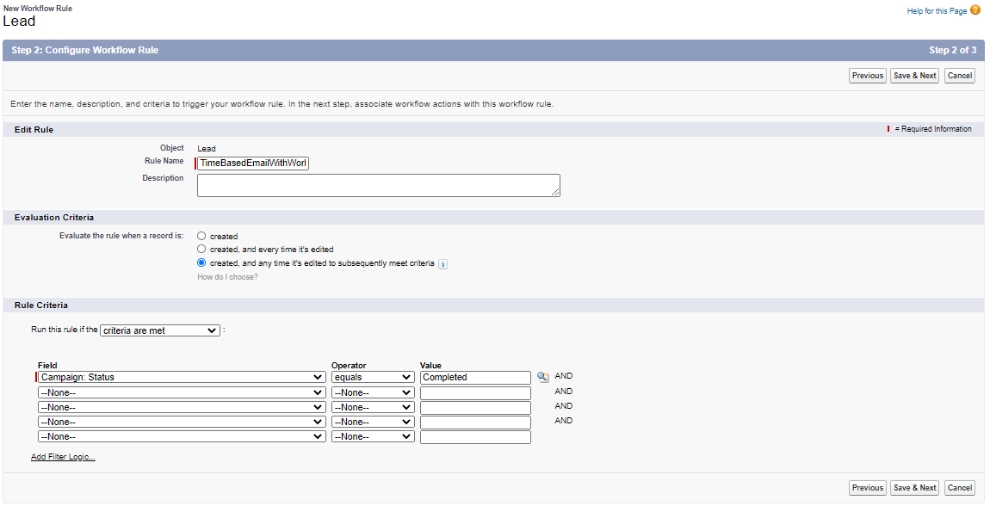The height and width of the screenshot is (506, 990).
Task: Open the Campaign: Status field dropdown
Action: pos(181,376)
